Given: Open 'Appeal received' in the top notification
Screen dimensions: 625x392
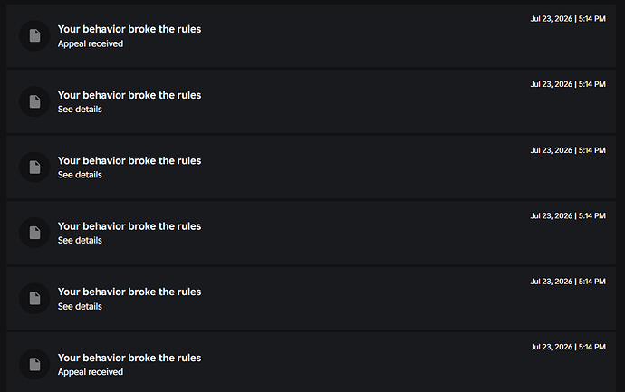Looking at the screenshot, I should click(91, 43).
